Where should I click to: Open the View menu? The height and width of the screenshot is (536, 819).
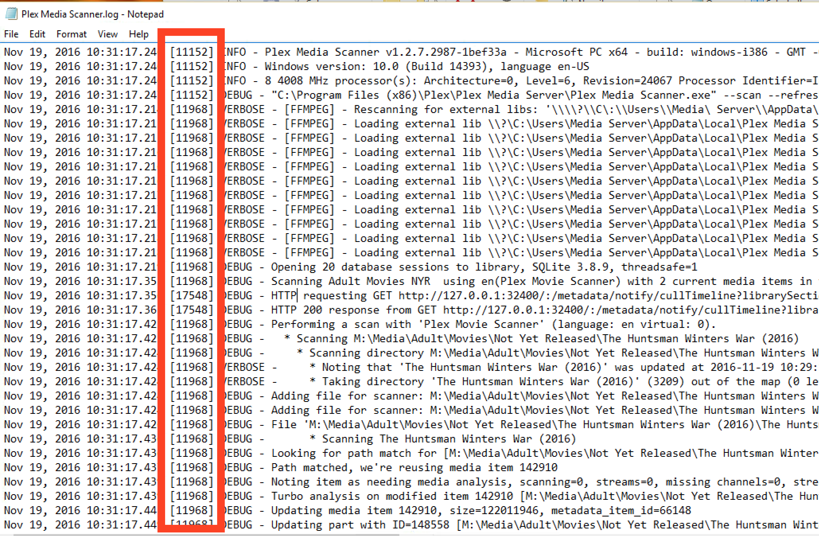pyautogui.click(x=107, y=34)
